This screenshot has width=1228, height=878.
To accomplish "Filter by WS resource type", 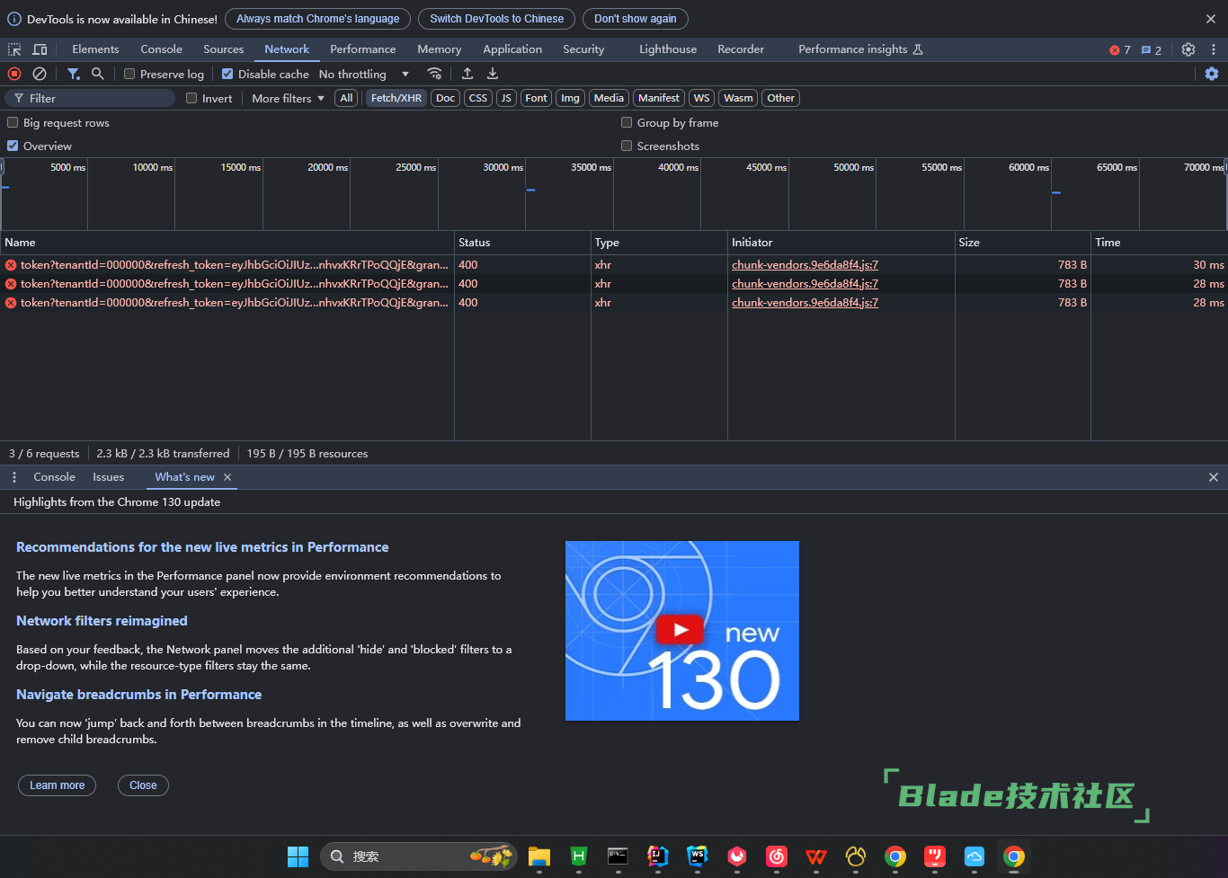I will (702, 98).
